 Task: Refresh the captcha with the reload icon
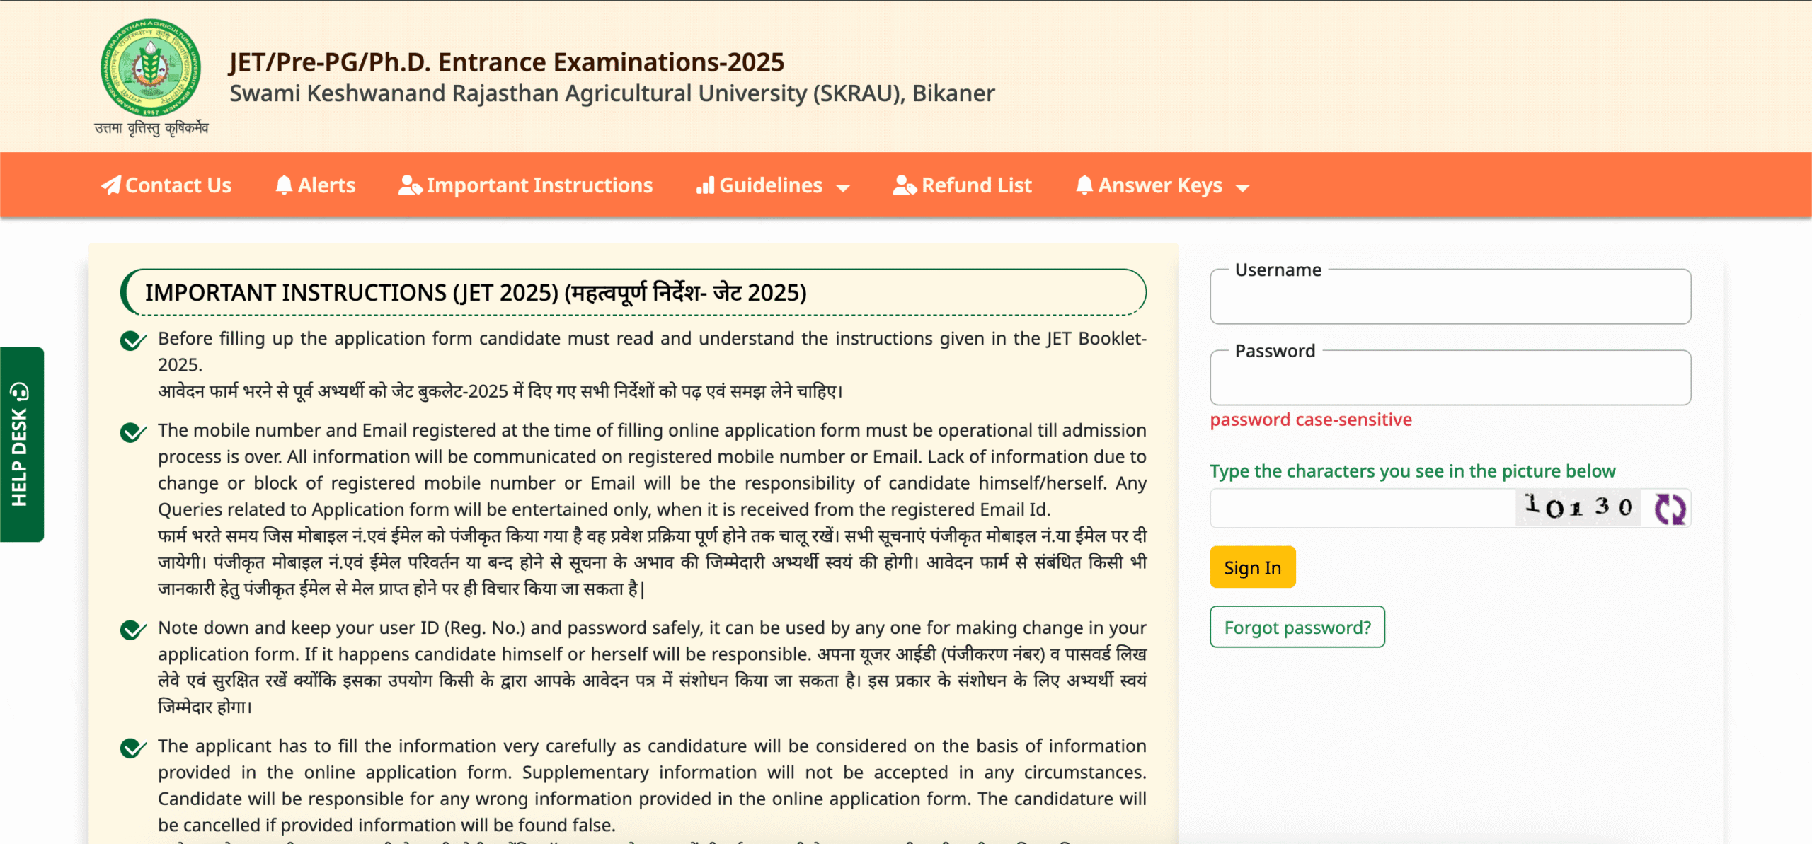coord(1670,509)
